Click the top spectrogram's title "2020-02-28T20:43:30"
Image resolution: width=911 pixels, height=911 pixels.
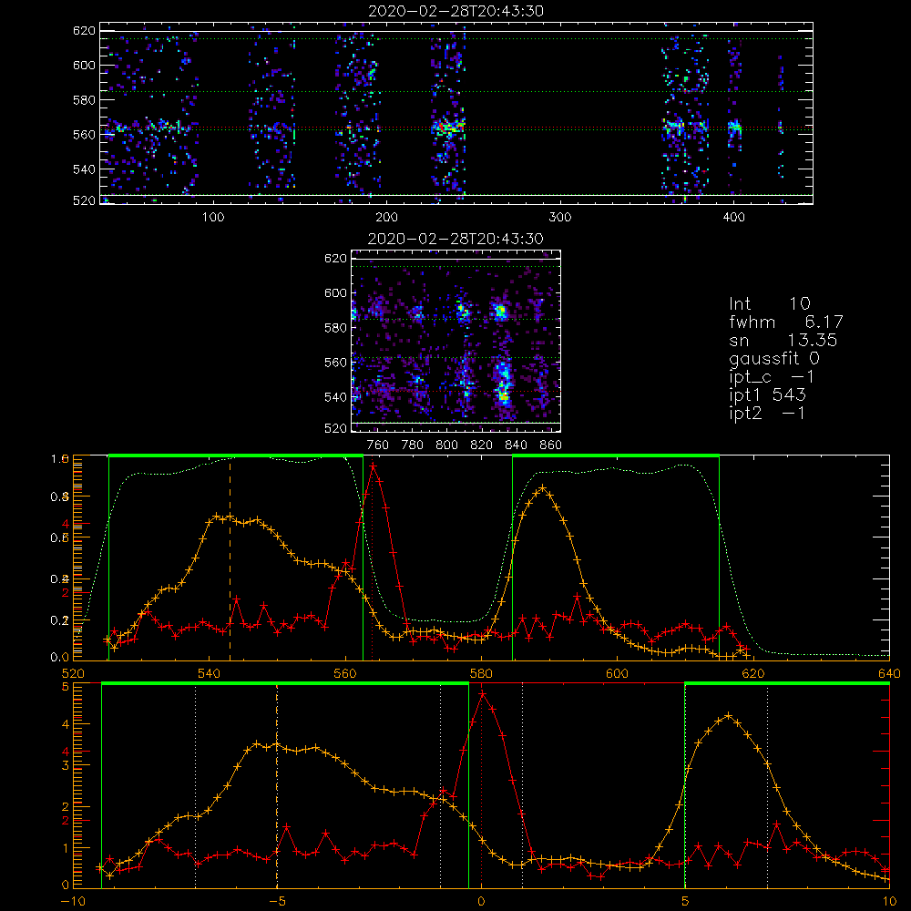tap(455, 11)
